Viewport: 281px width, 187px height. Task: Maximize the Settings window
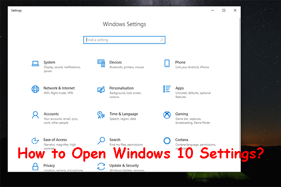(x=224, y=10)
